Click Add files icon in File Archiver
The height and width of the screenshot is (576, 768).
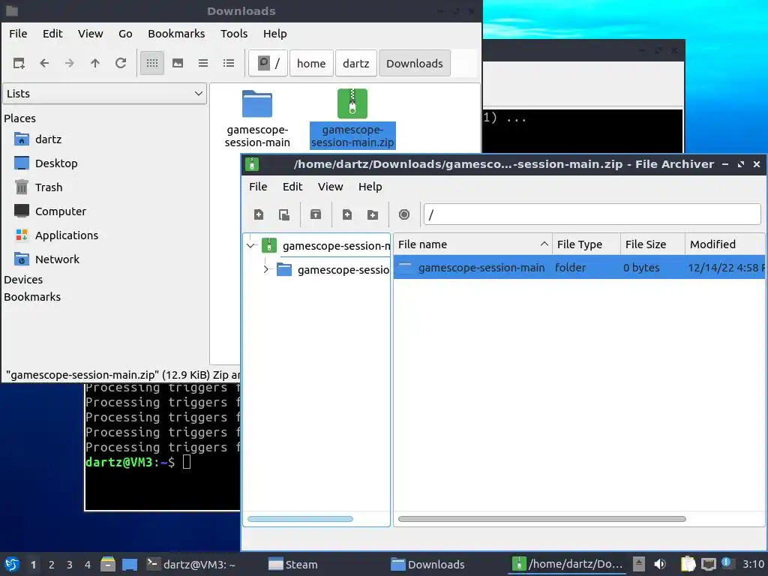pos(347,214)
